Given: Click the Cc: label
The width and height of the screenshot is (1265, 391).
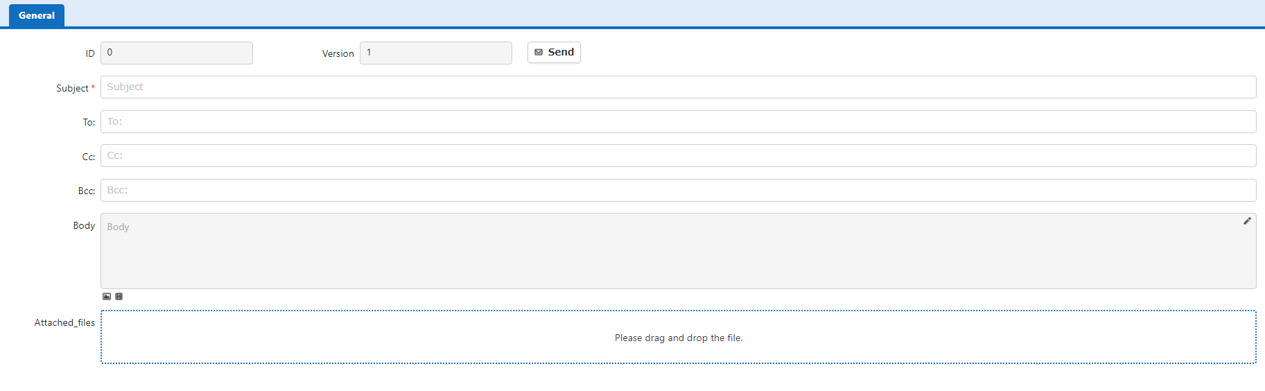Looking at the screenshot, I should click(89, 157).
